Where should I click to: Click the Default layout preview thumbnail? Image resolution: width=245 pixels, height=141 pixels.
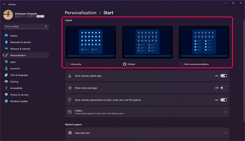pos(147,42)
